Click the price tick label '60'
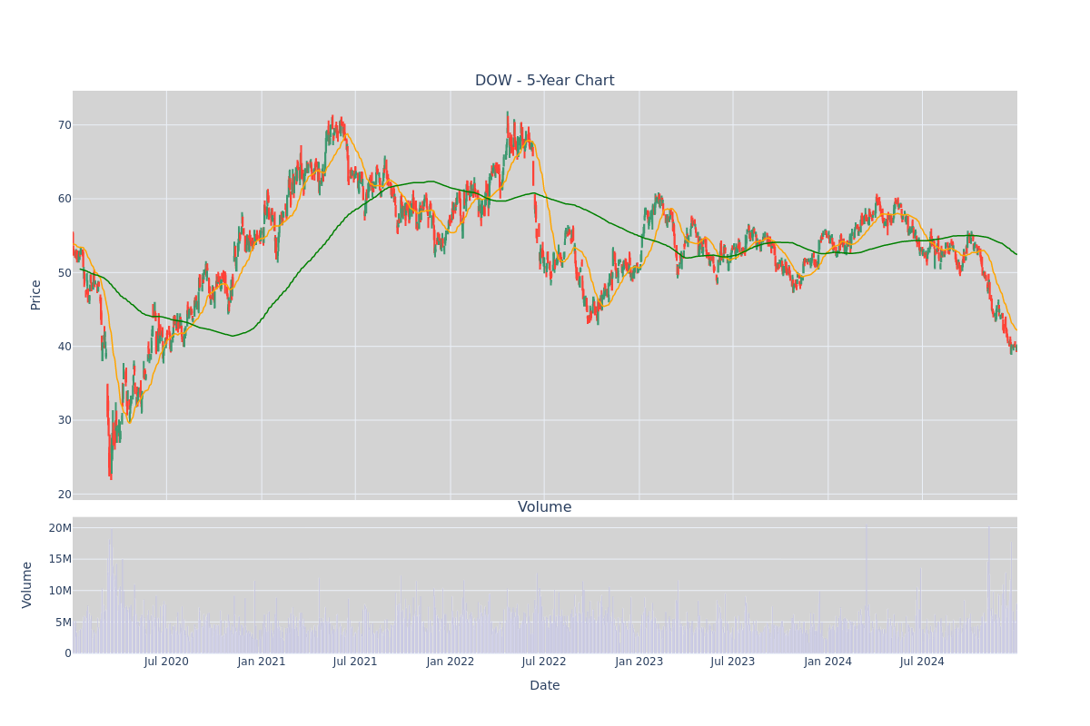The height and width of the screenshot is (726, 1090). 64,199
